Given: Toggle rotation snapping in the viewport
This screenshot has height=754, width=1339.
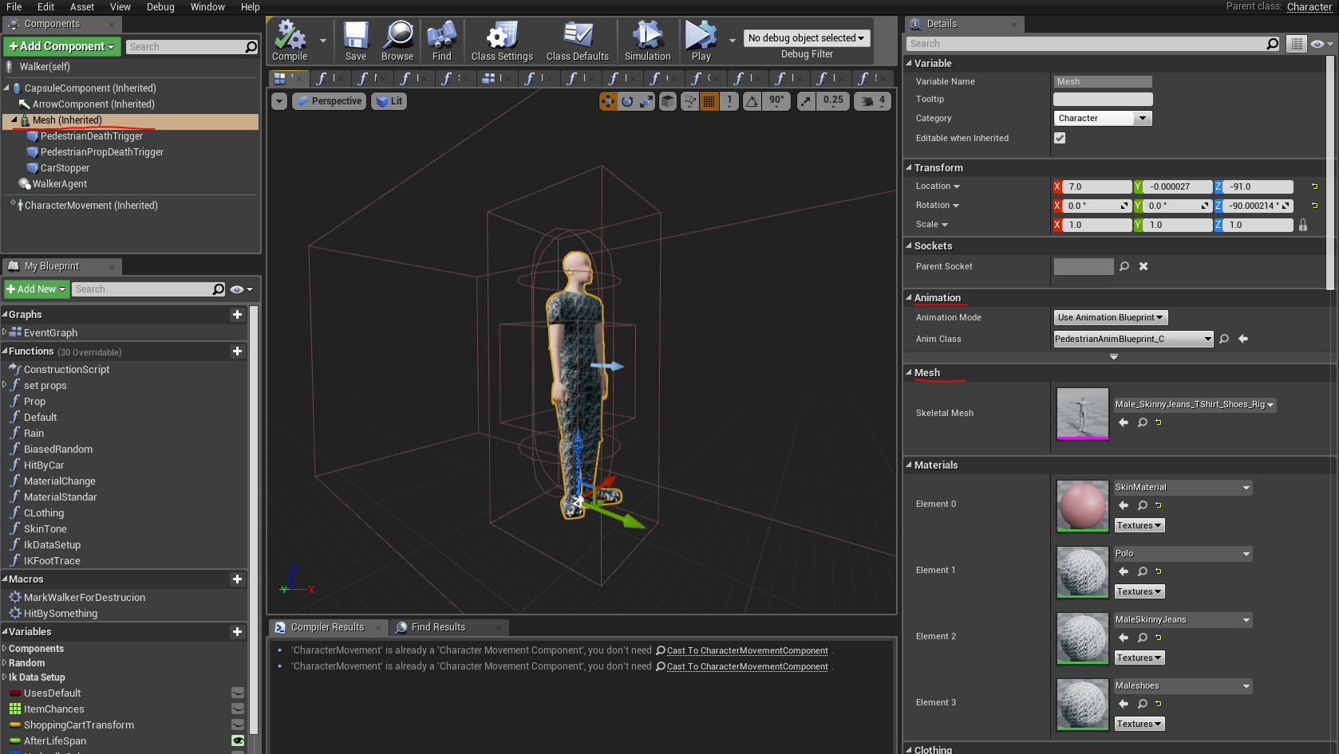Looking at the screenshot, I should pyautogui.click(x=751, y=101).
